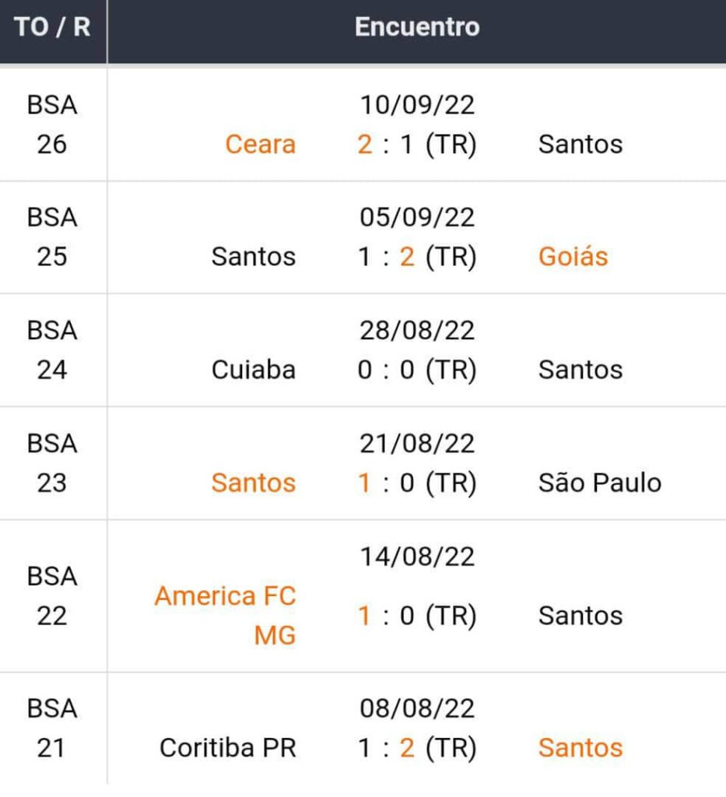
Task: Select the Goiás team name
Action: click(x=573, y=257)
